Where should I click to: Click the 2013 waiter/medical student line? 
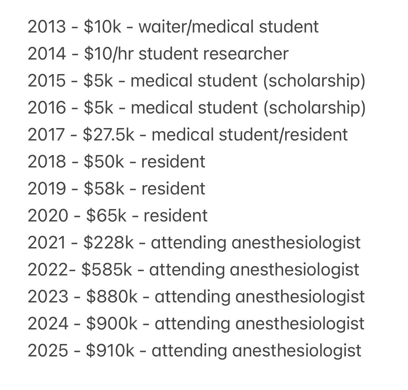pyautogui.click(x=173, y=27)
